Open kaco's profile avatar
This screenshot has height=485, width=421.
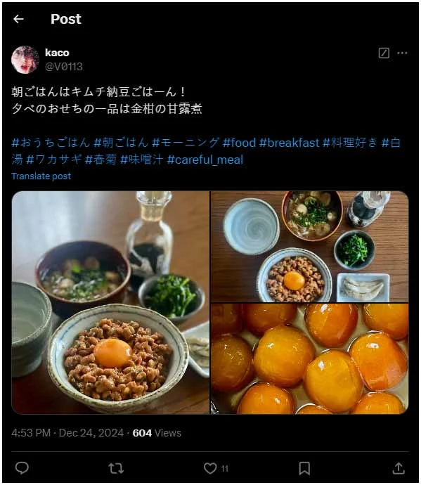click(x=25, y=60)
